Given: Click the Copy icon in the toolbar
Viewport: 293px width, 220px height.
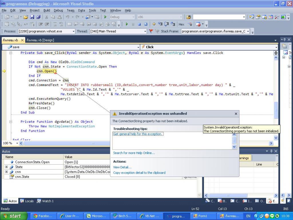Looking at the screenshot, I should pos(53,17).
